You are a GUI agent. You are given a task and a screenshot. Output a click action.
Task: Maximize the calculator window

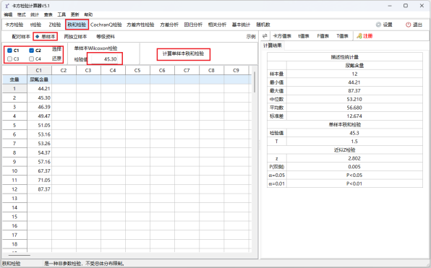pos(406,6)
